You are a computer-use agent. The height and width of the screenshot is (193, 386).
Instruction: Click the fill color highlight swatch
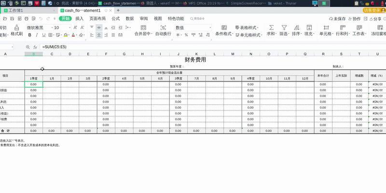(66, 35)
